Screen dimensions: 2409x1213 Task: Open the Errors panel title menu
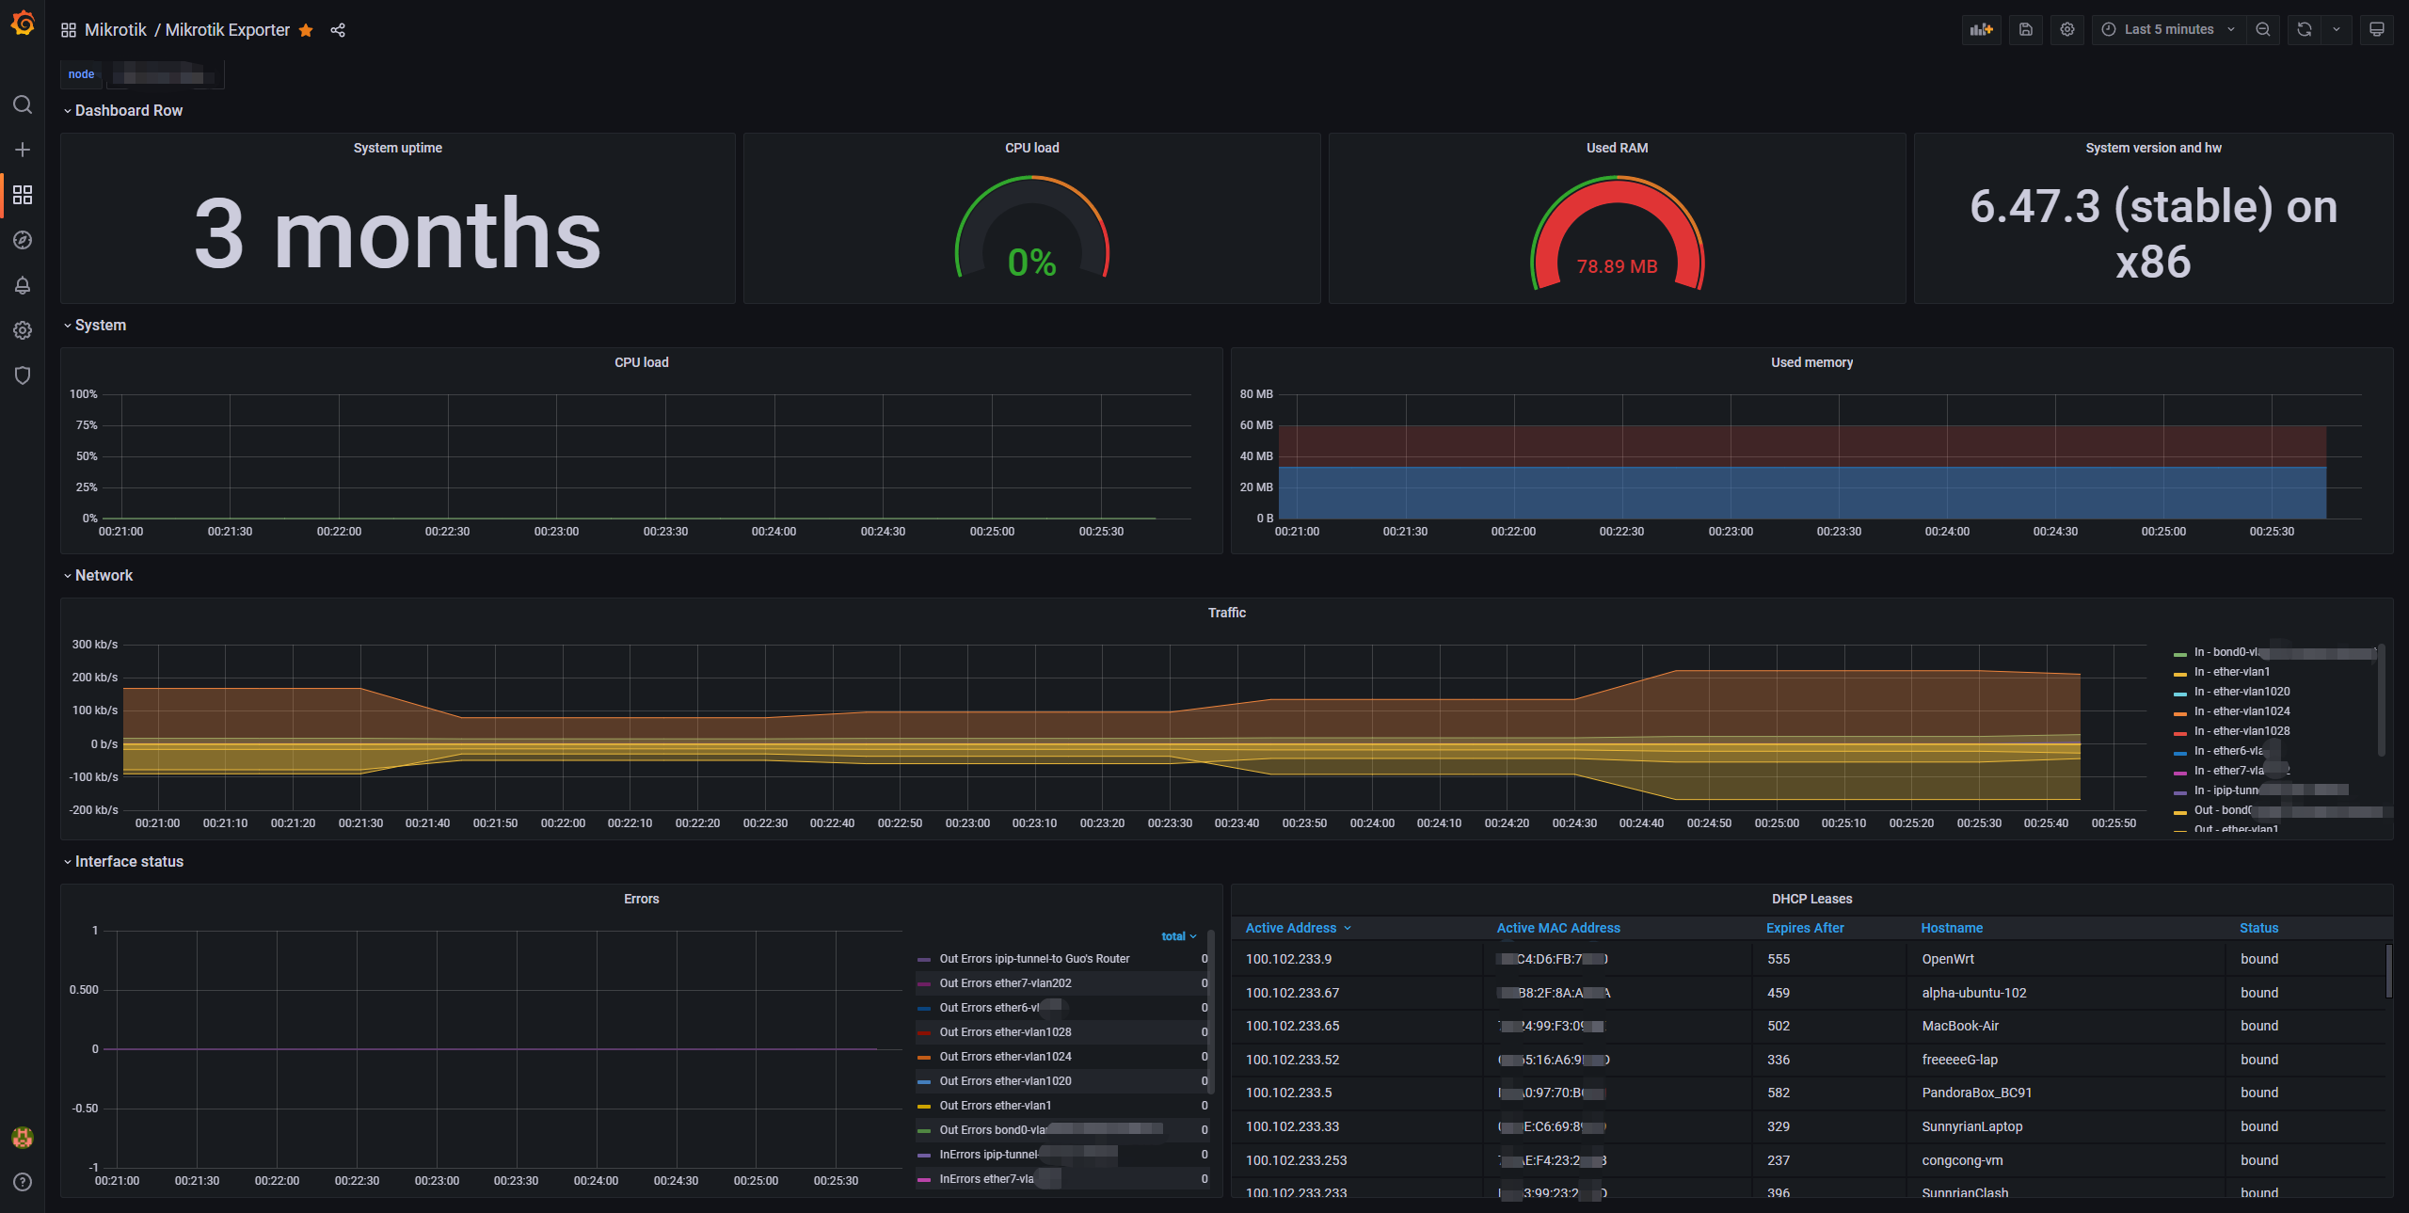[641, 899]
